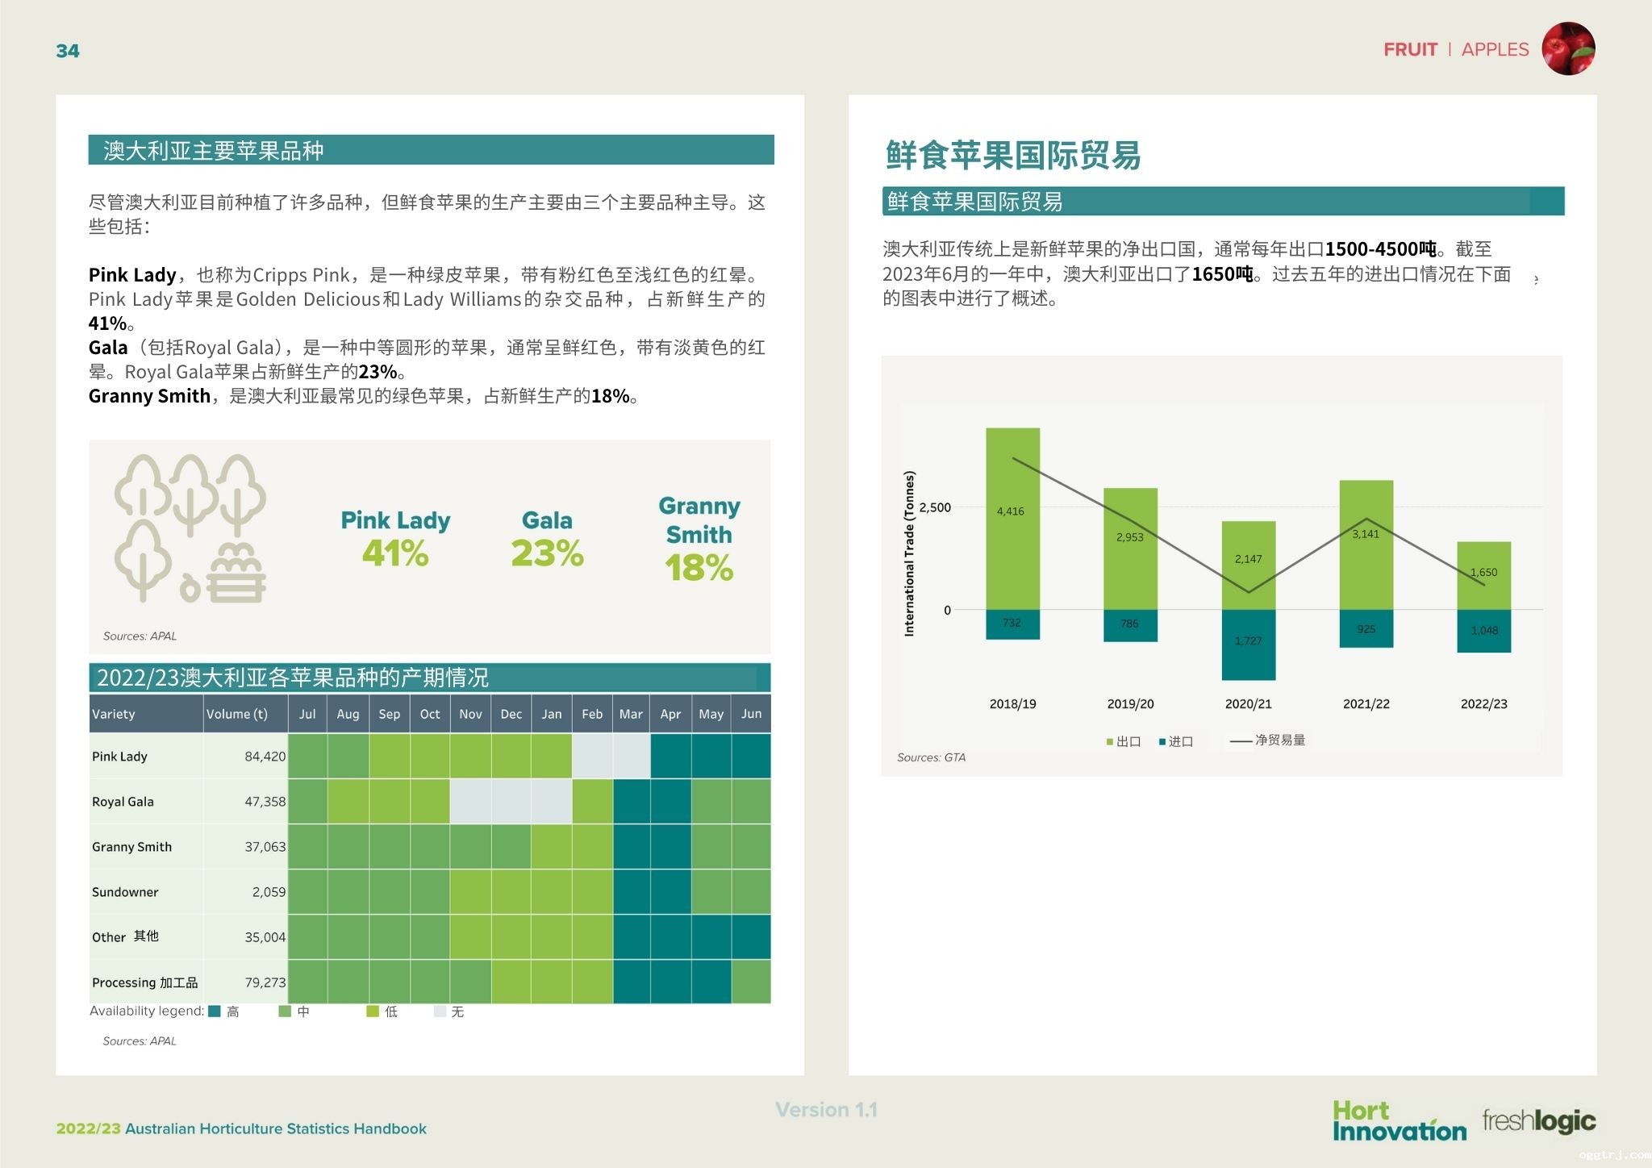Image resolution: width=1652 pixels, height=1168 pixels.
Task: Click the red apple photo icon
Action: click(1568, 48)
